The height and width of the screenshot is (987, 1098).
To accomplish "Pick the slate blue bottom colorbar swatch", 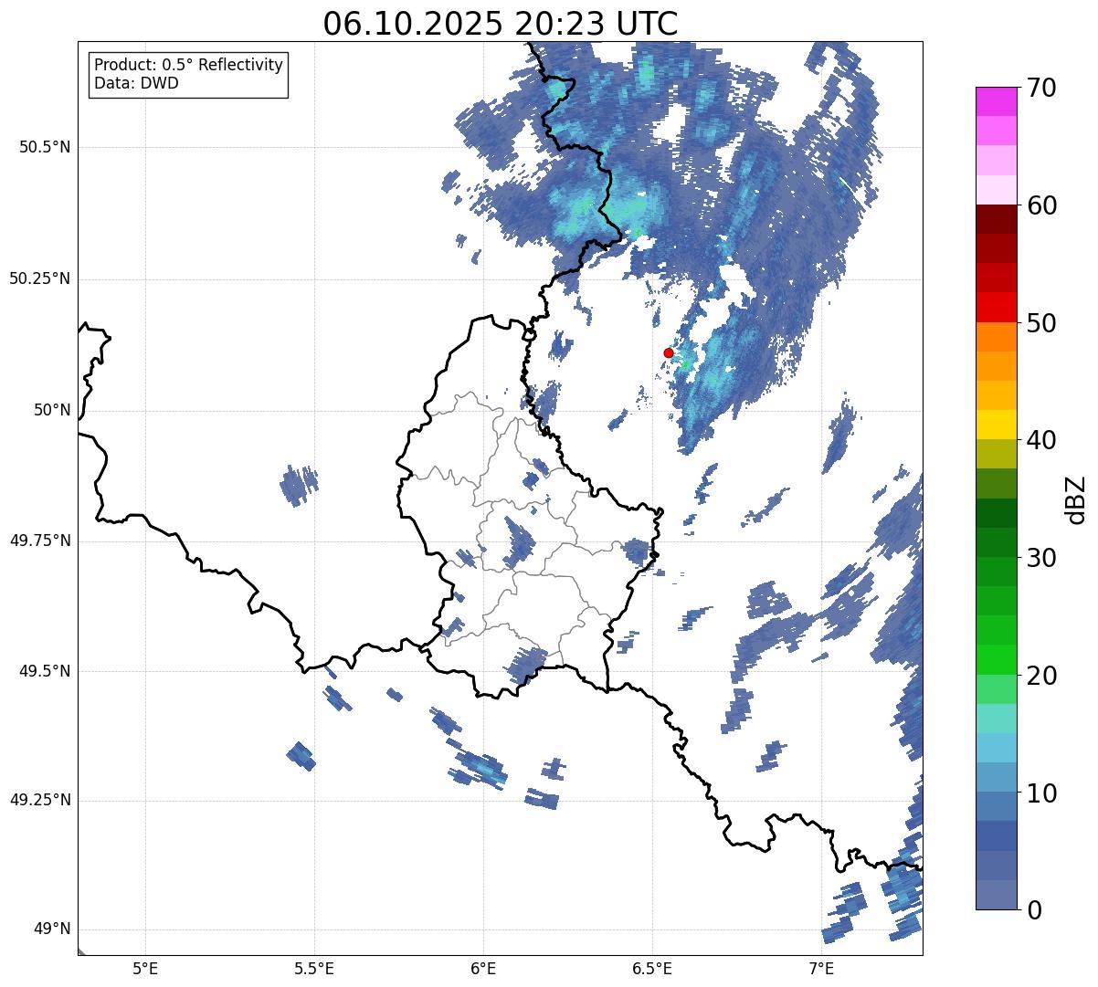I will (x=996, y=895).
